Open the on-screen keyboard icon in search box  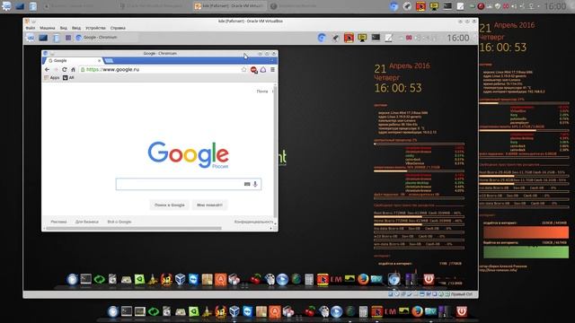tap(247, 184)
